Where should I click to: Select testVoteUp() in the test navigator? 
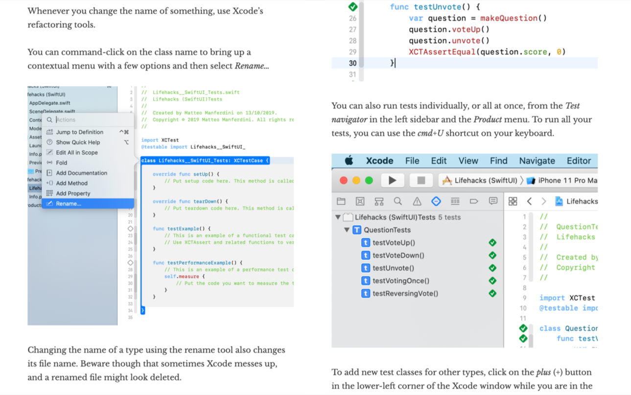394,243
